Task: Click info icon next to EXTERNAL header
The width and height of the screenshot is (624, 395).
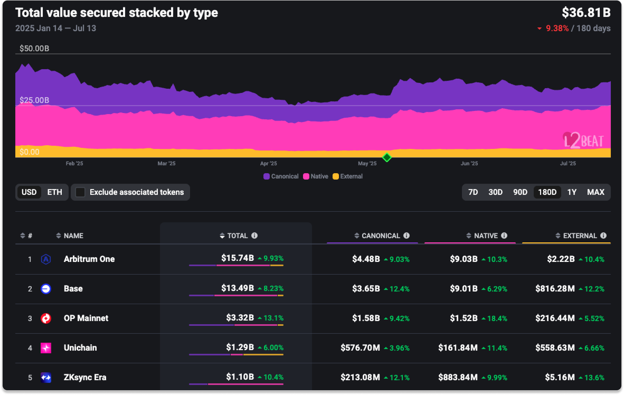Action: pyautogui.click(x=603, y=236)
